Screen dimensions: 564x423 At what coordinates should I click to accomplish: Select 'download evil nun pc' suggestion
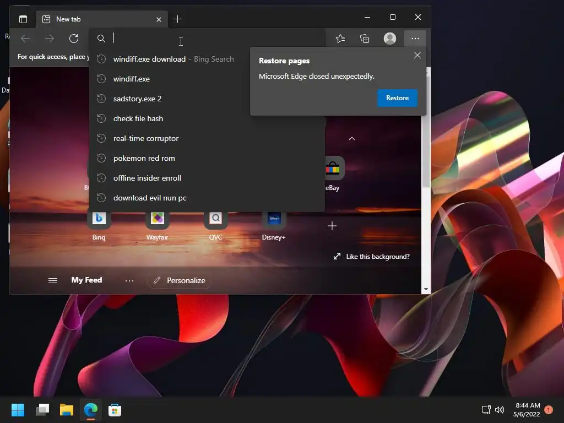tap(207, 198)
